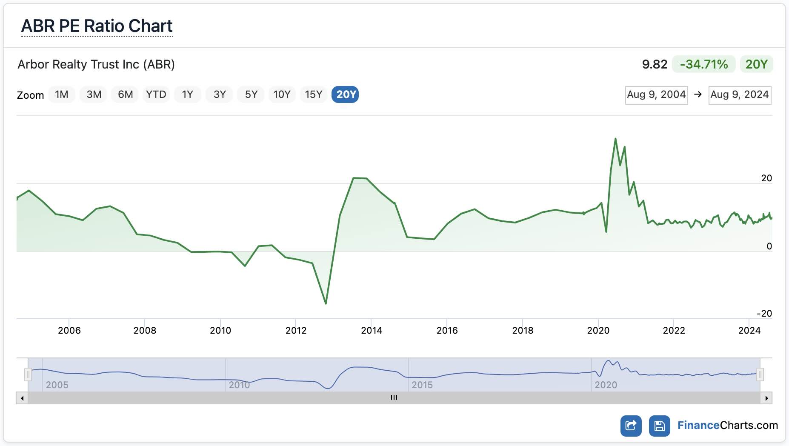This screenshot has width=789, height=446.
Task: Click the 2020 label in the navigator
Action: click(606, 385)
